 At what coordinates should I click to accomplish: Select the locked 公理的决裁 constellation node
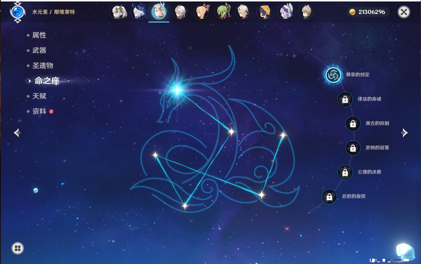point(345,172)
